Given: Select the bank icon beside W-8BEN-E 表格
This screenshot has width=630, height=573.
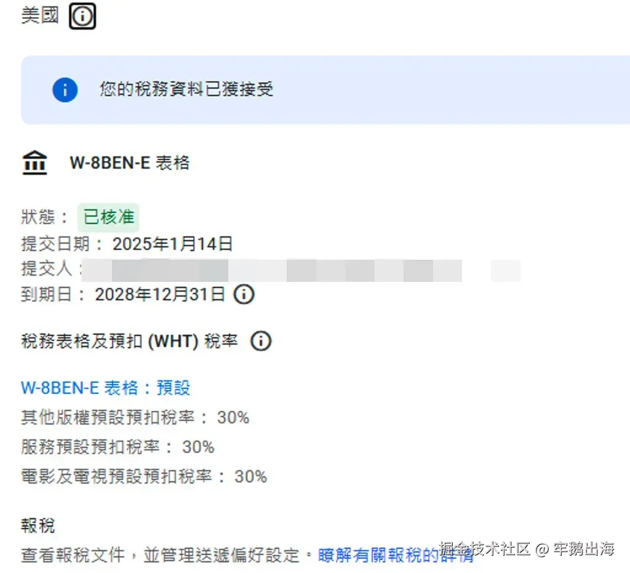Looking at the screenshot, I should (x=34, y=162).
